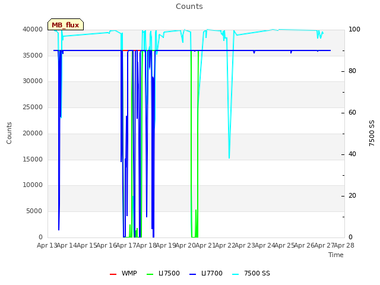This screenshot has height=285, width=380.
Task: Toggle the LI7700 series via its legend label
Action: (x=212, y=273)
